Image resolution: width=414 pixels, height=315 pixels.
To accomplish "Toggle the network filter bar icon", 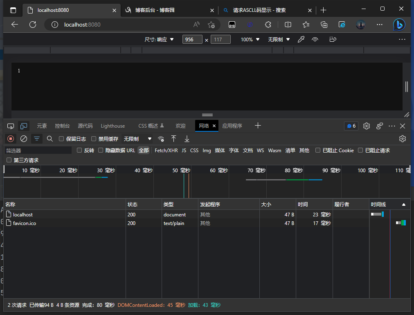I will coord(37,139).
